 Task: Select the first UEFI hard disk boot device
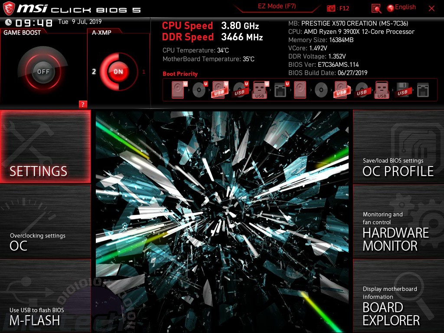point(179,90)
